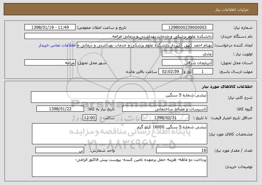The height and width of the screenshot is (185, 262).
Task: Click the label ایجاد کننده درخواست
Action: click(233, 45)
